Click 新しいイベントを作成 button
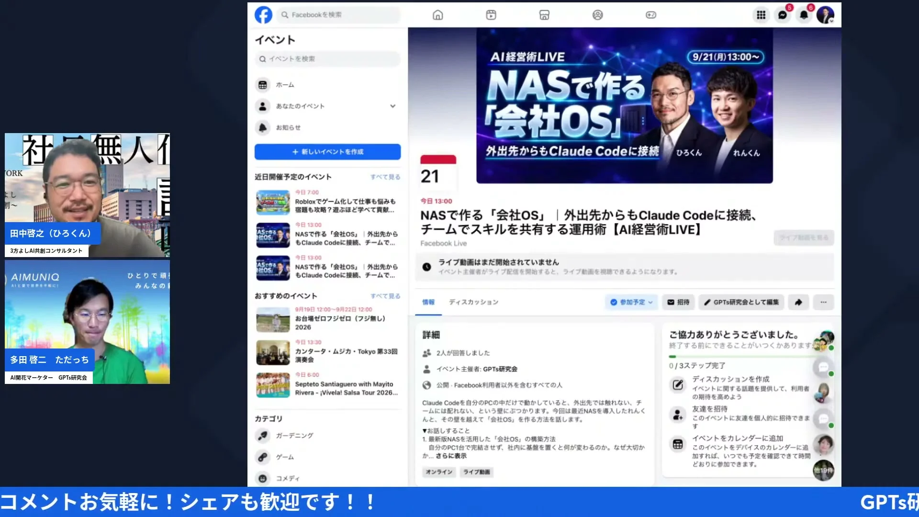The image size is (919, 517). 327,152
